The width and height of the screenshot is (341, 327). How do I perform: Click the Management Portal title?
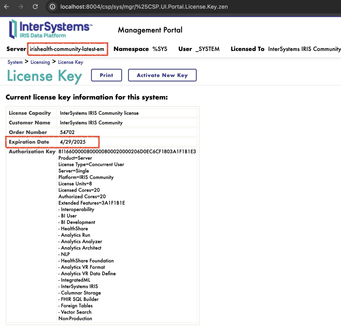150,30
